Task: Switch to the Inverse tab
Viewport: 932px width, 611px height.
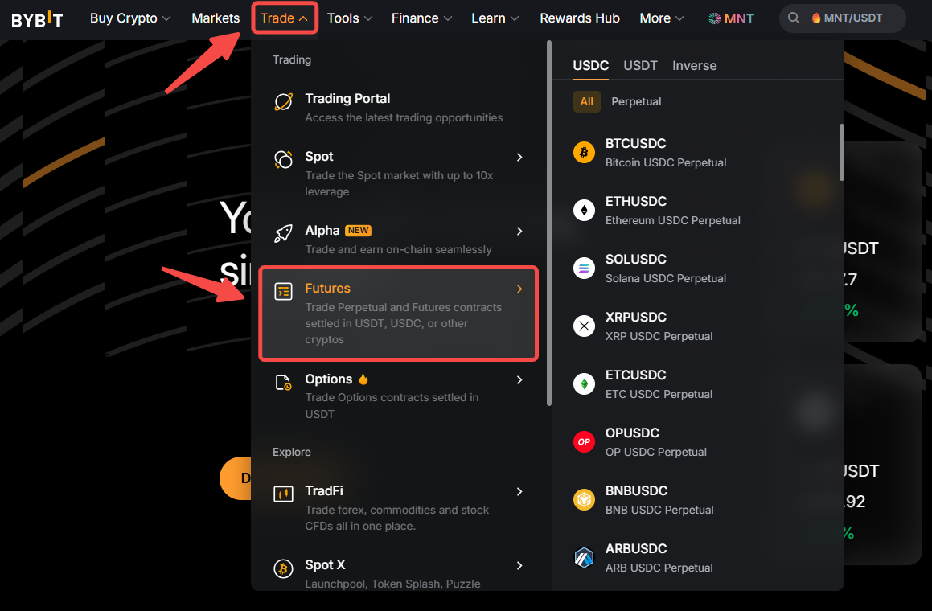Action: [x=694, y=66]
